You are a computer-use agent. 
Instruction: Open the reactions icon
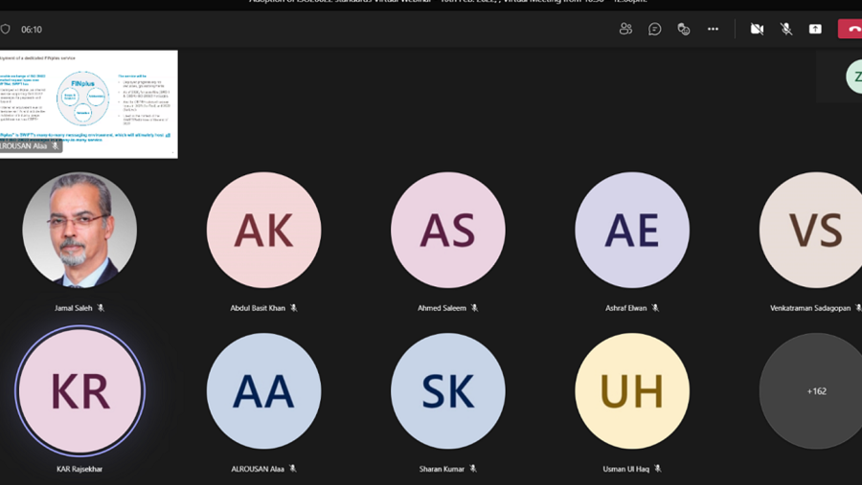point(683,29)
